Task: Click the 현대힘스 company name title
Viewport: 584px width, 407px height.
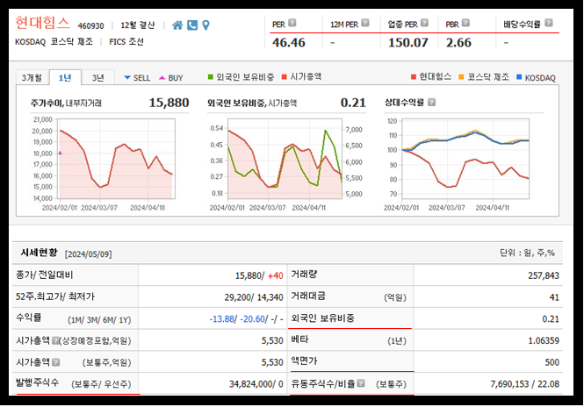Action: [x=42, y=23]
